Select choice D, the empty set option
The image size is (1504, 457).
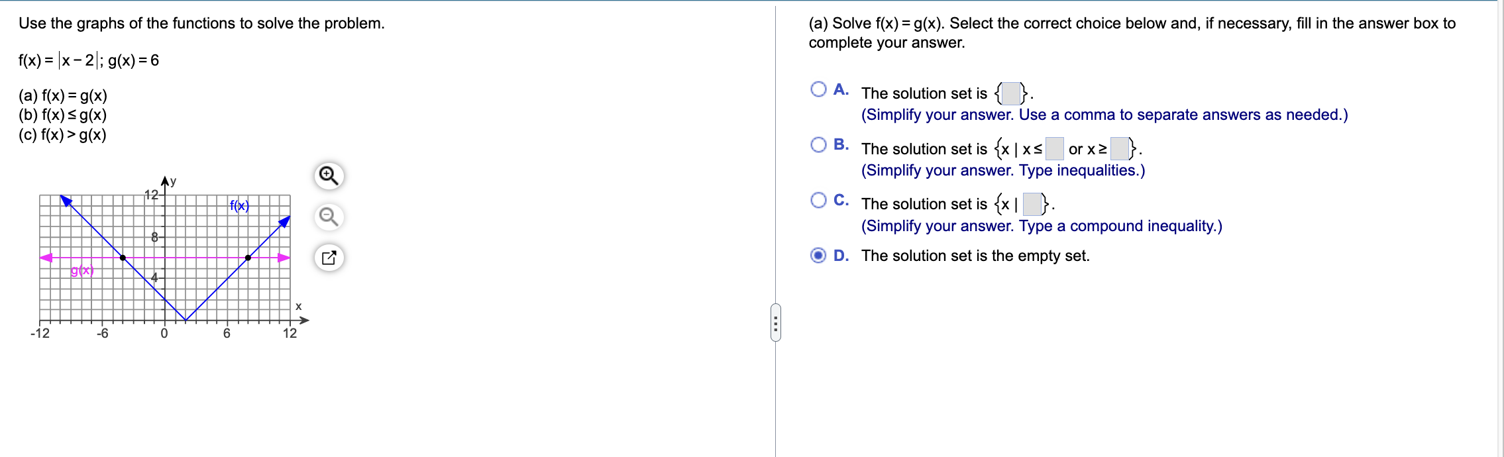(x=818, y=254)
